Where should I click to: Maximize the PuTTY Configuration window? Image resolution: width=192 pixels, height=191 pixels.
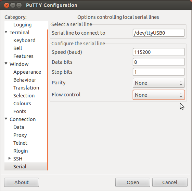point(19,5)
